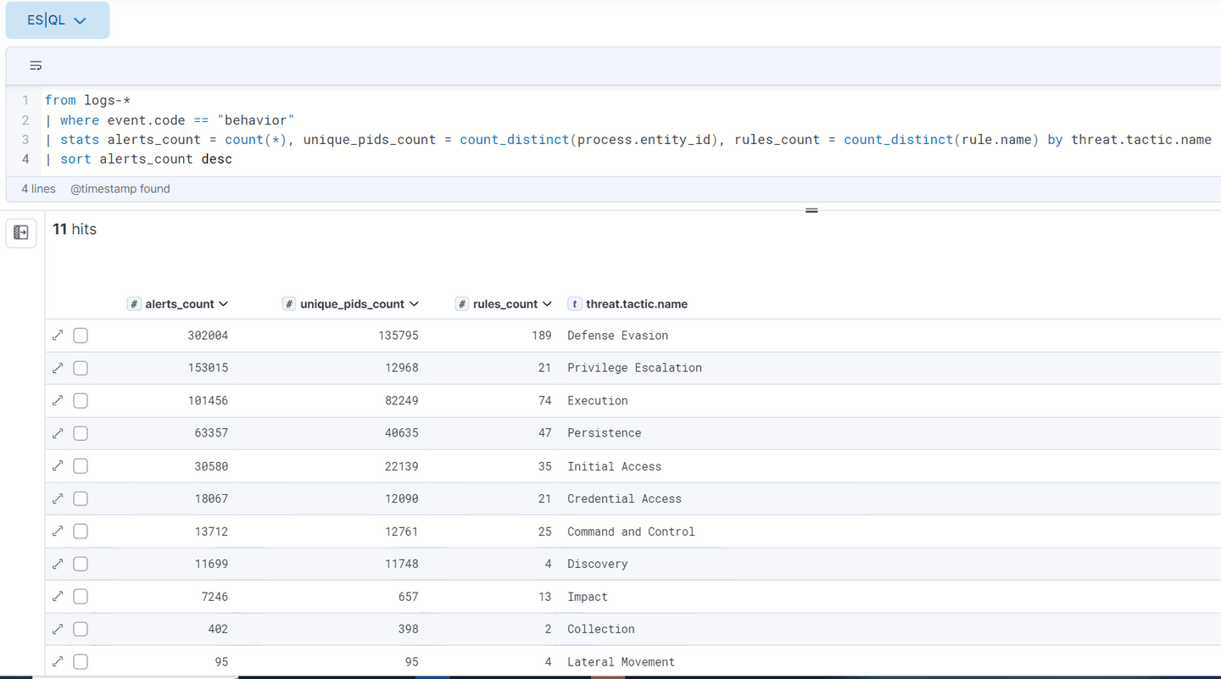Expand details for the Discovery row
This screenshot has height=679, width=1221.
(57, 564)
